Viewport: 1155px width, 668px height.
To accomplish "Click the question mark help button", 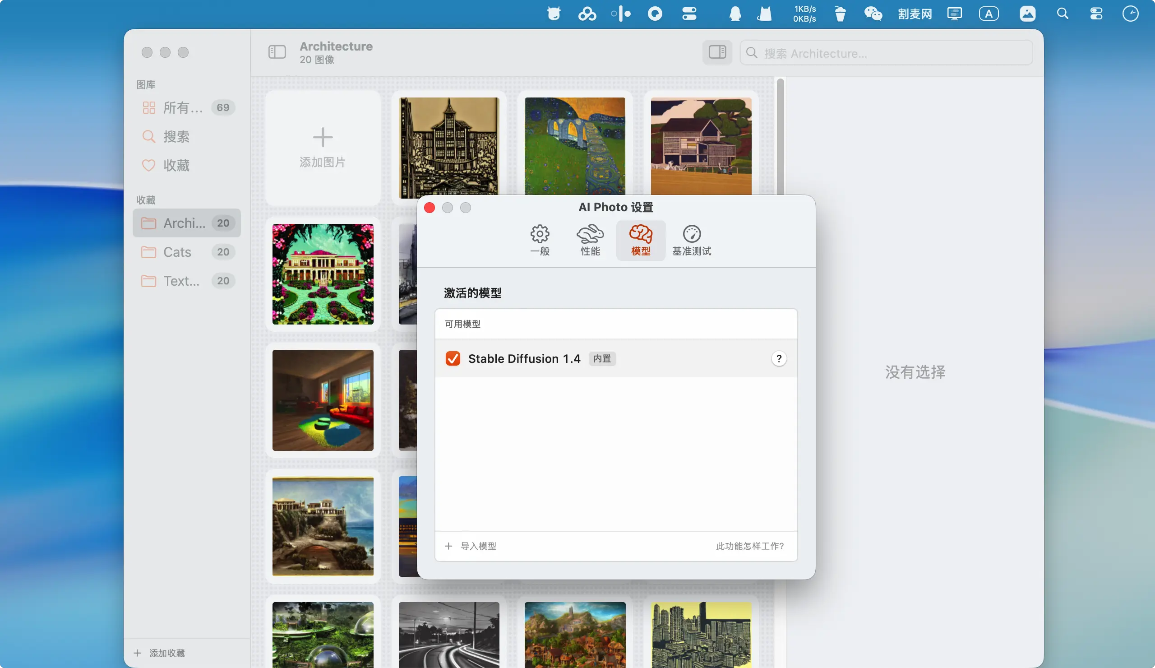I will click(778, 358).
